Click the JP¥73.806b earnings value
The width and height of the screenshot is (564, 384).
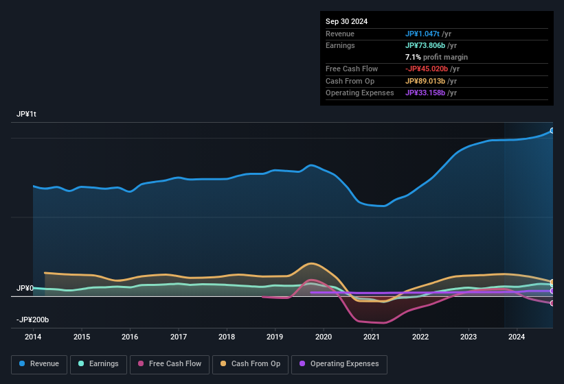coord(426,45)
